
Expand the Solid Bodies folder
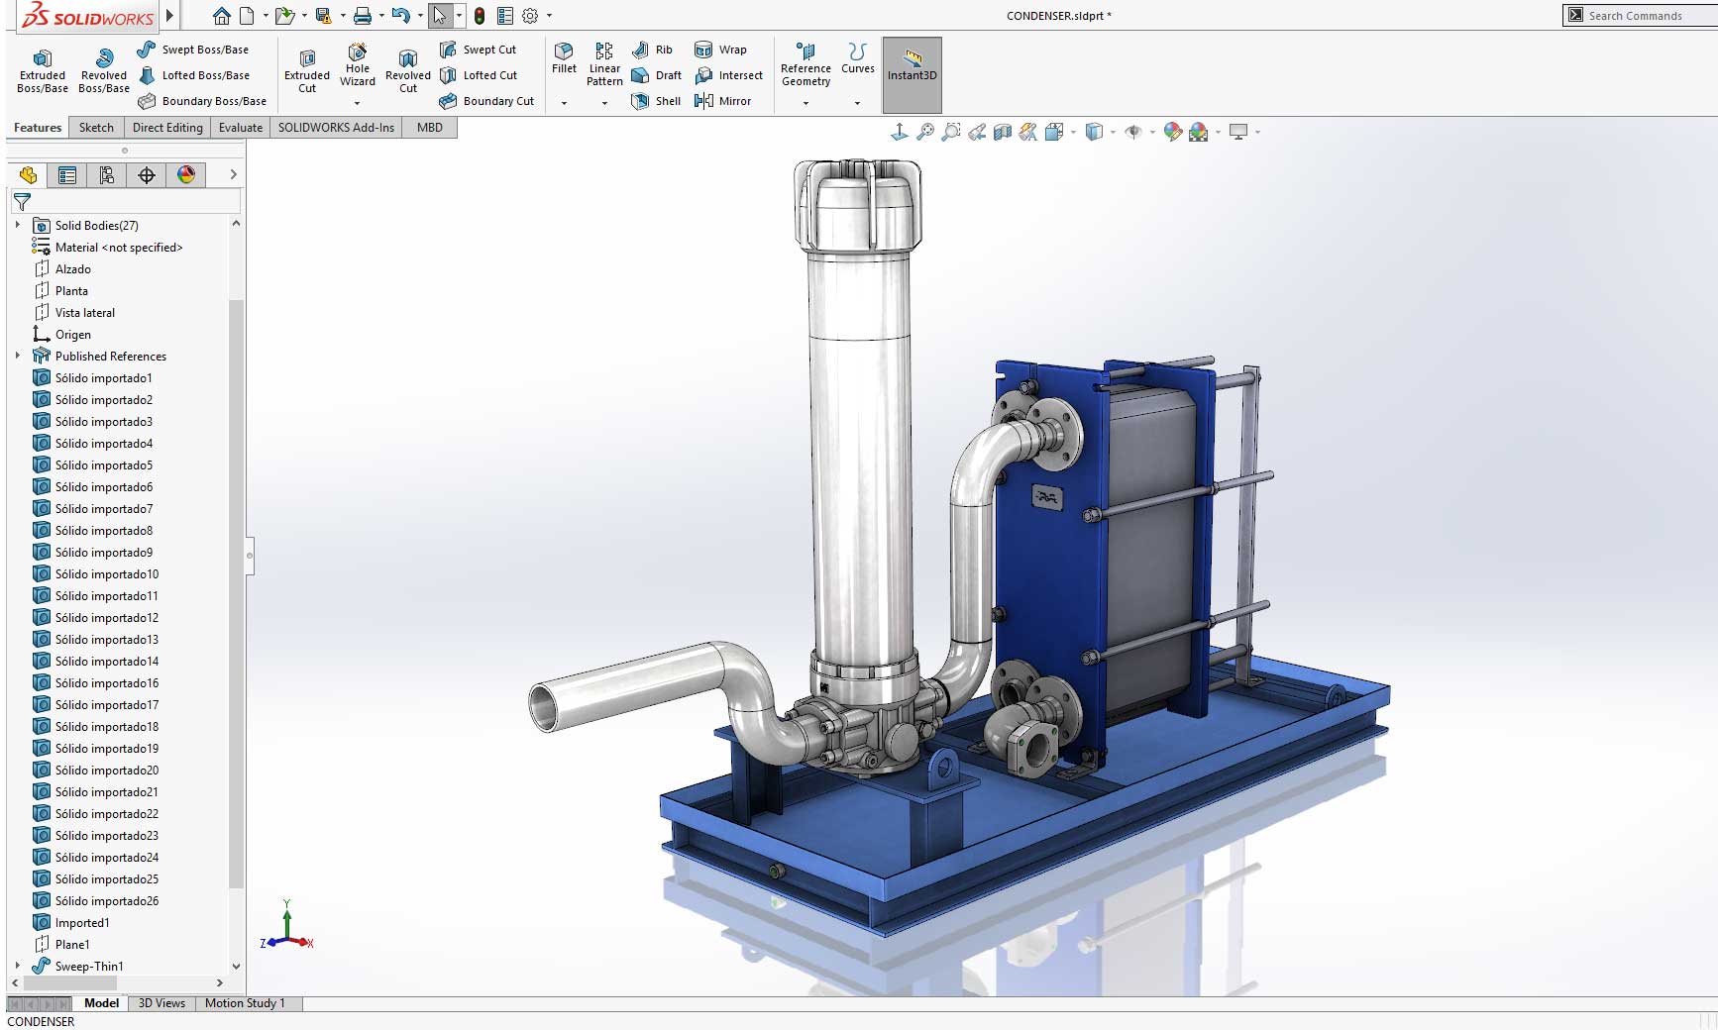18,225
